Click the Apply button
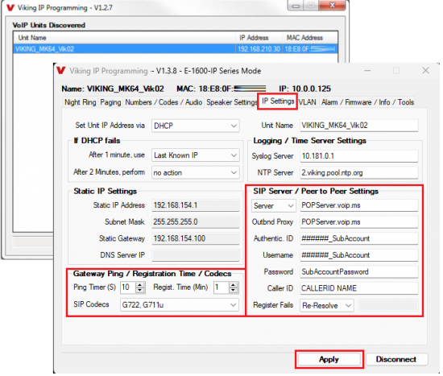 pos(329,359)
